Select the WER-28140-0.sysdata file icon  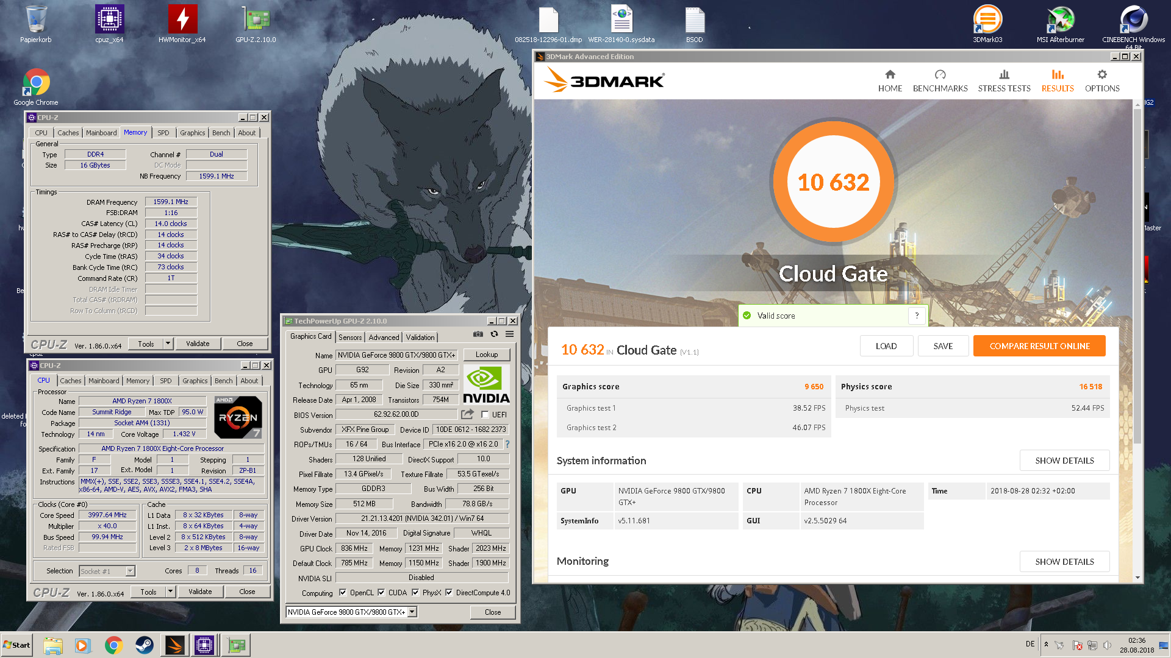pyautogui.click(x=621, y=24)
